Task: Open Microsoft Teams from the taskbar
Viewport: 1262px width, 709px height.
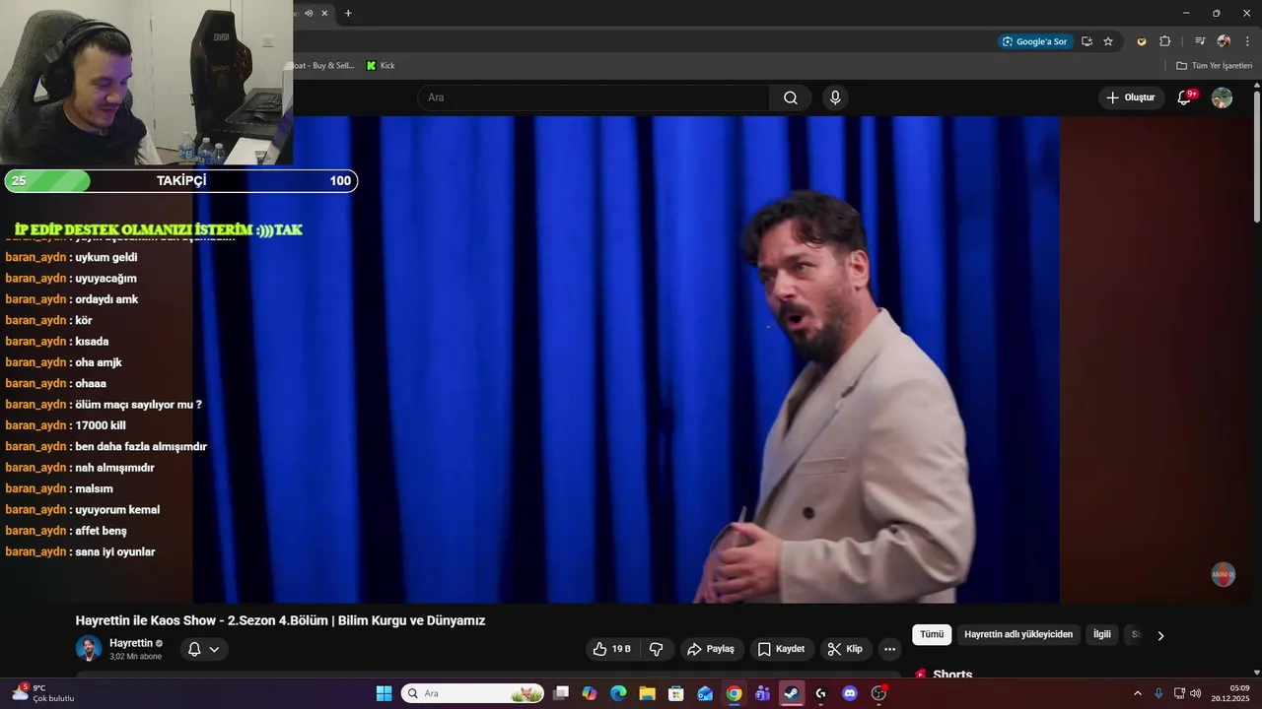Action: (763, 693)
